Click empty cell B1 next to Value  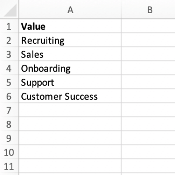tap(148, 26)
